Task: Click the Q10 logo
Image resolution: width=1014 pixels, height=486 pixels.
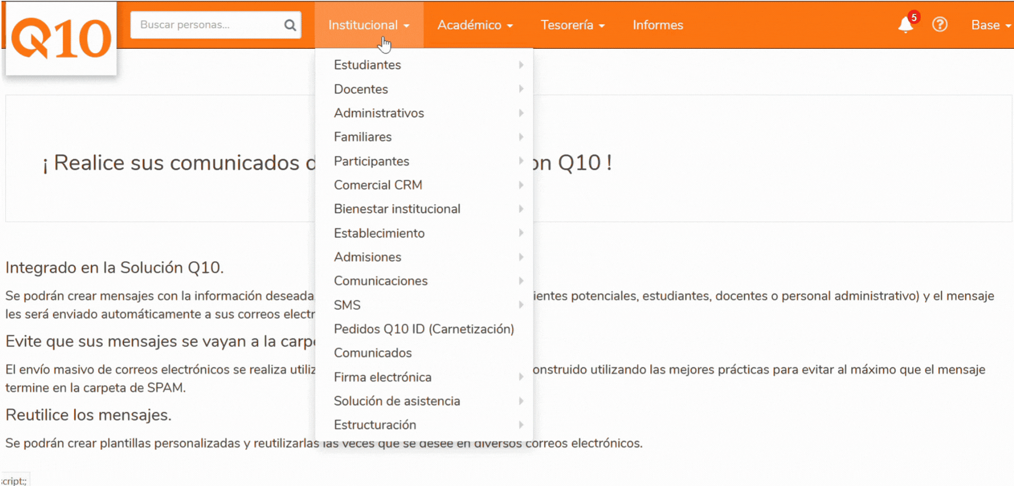Action: 61,38
